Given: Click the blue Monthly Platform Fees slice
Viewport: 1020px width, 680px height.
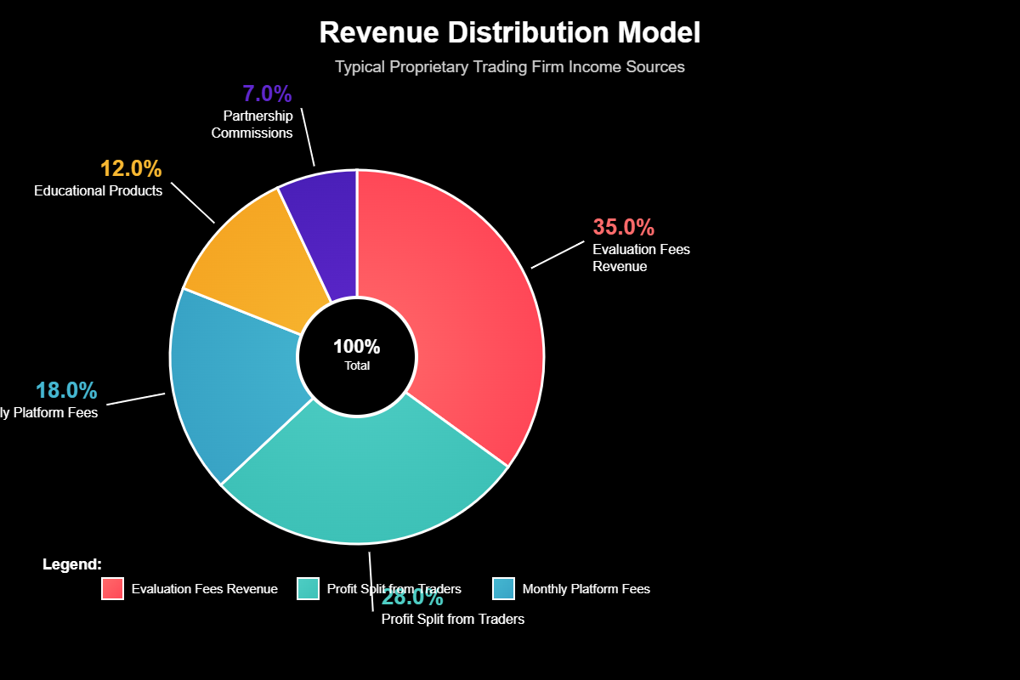Looking at the screenshot, I should [229, 382].
